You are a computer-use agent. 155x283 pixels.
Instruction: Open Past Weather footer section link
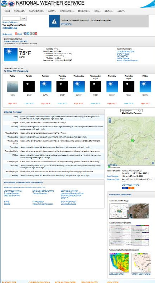9,282
